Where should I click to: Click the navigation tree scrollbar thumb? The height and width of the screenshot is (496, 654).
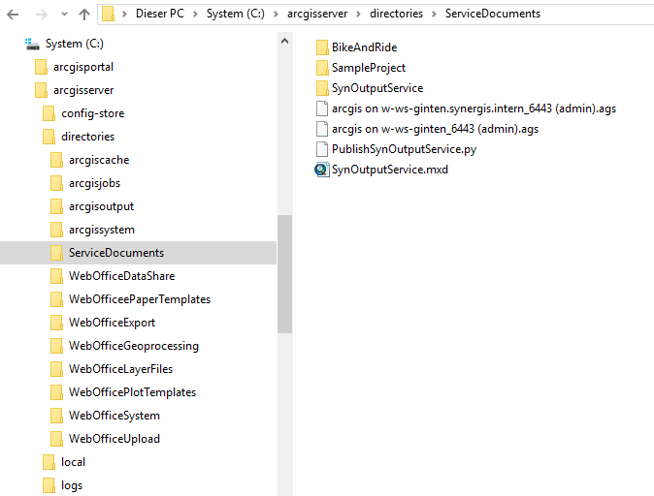pyautogui.click(x=285, y=274)
